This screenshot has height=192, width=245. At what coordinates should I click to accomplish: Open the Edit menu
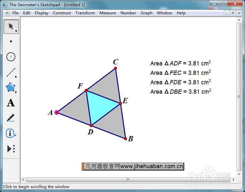(27, 13)
